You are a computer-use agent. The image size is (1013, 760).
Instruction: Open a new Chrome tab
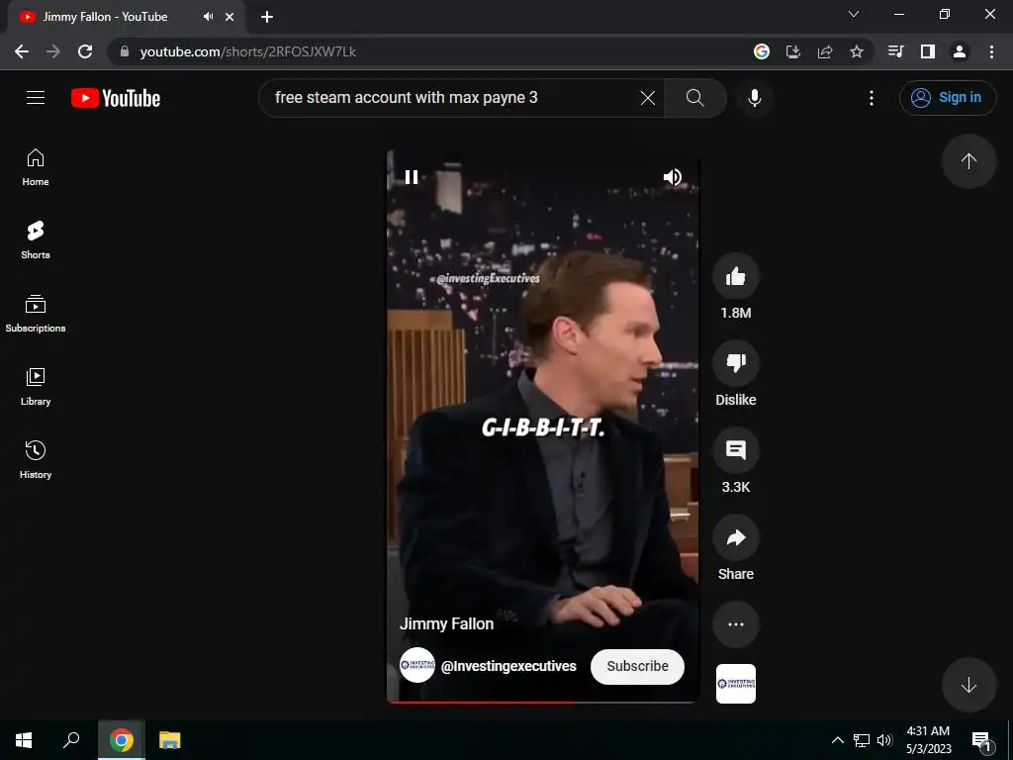pos(267,17)
